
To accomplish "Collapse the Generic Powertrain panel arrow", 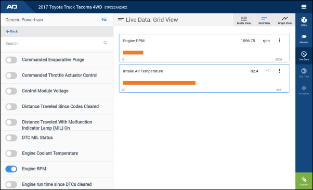I will click(x=104, y=19).
